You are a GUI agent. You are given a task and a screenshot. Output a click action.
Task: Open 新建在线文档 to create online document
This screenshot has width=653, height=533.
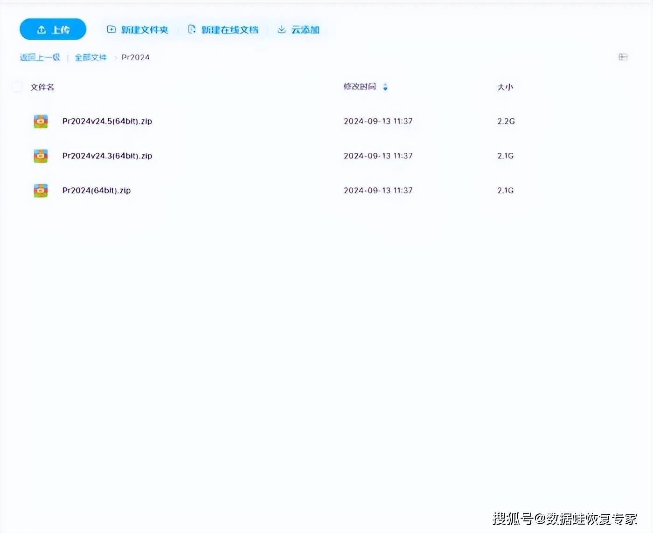click(223, 30)
